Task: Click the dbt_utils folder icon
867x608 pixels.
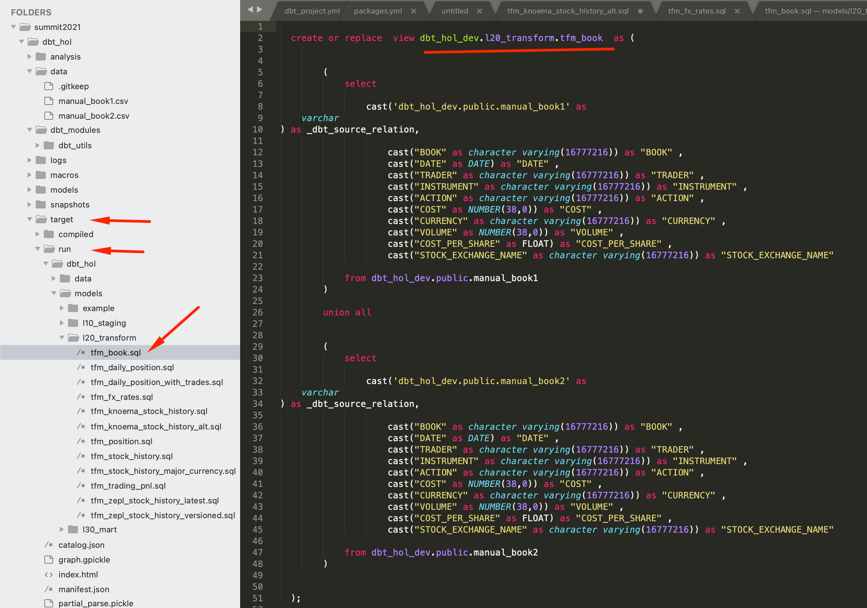Action: pos(49,145)
